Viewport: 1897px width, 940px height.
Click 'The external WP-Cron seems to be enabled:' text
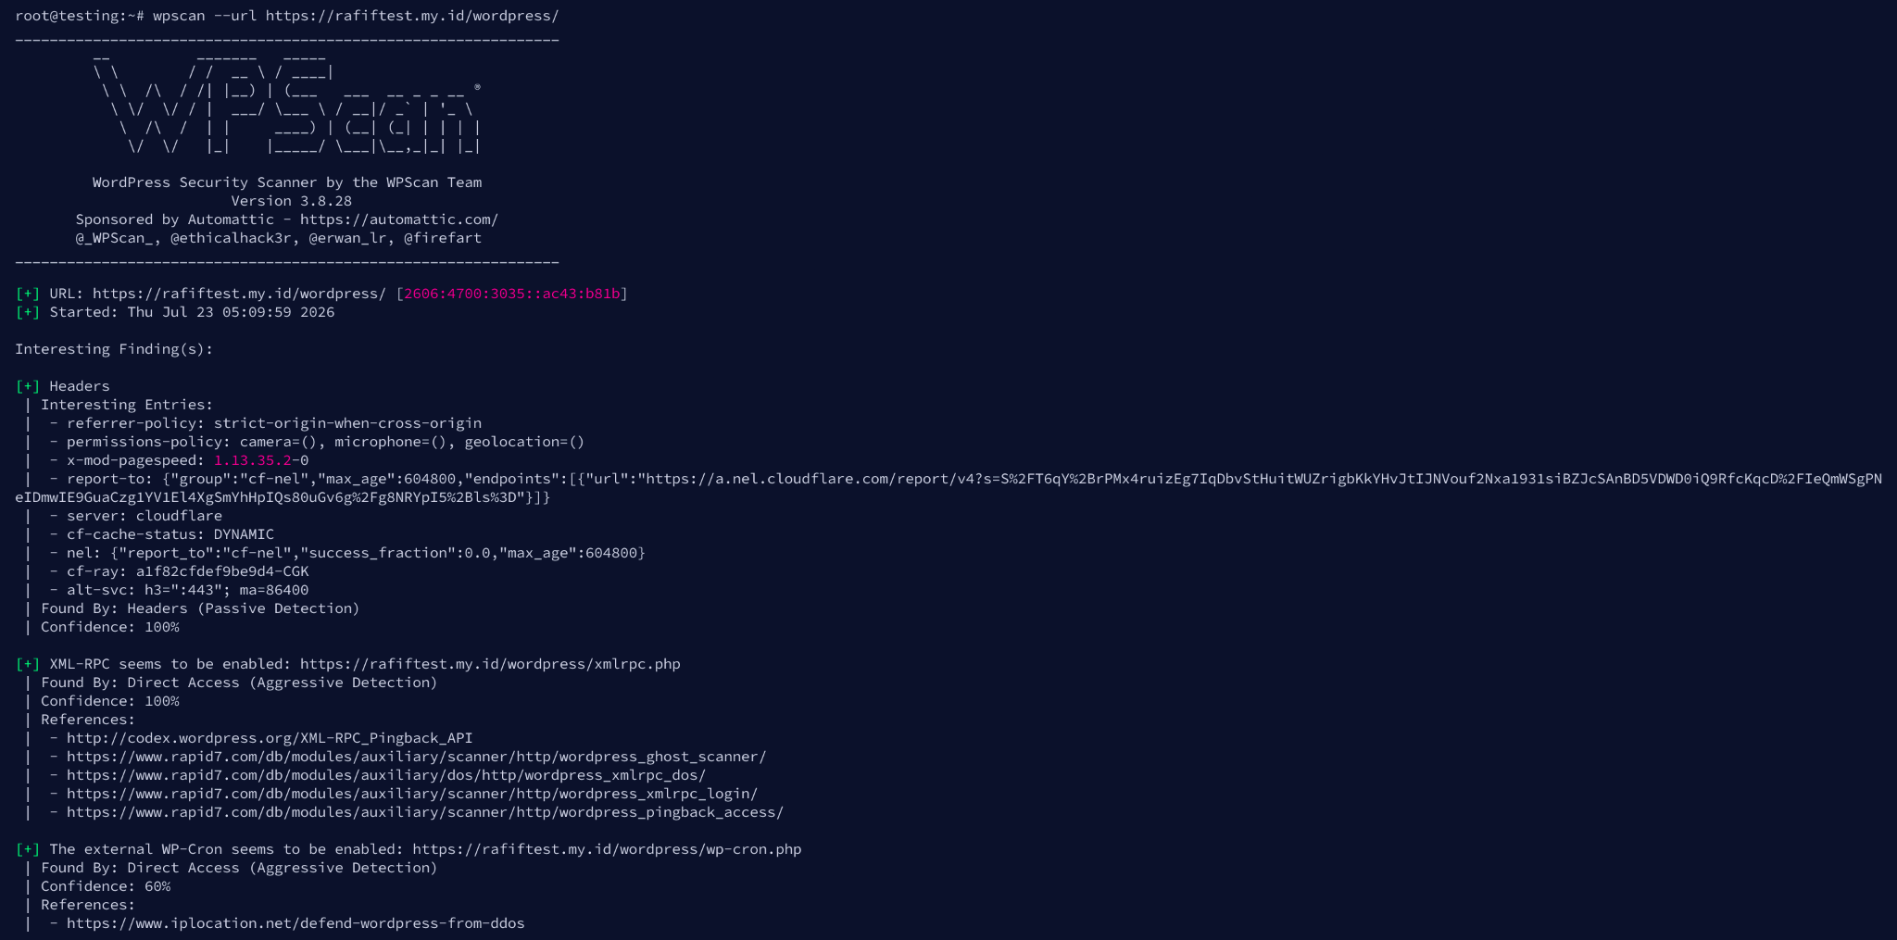227,849
